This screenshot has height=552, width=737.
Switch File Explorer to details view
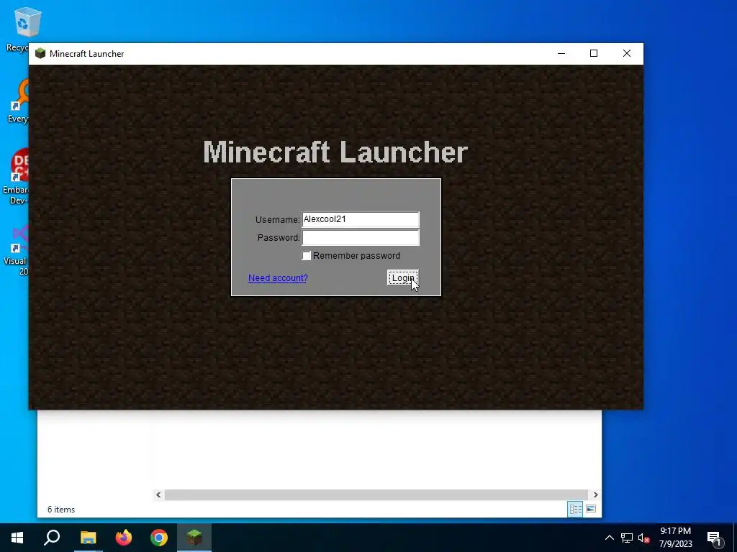click(x=575, y=509)
